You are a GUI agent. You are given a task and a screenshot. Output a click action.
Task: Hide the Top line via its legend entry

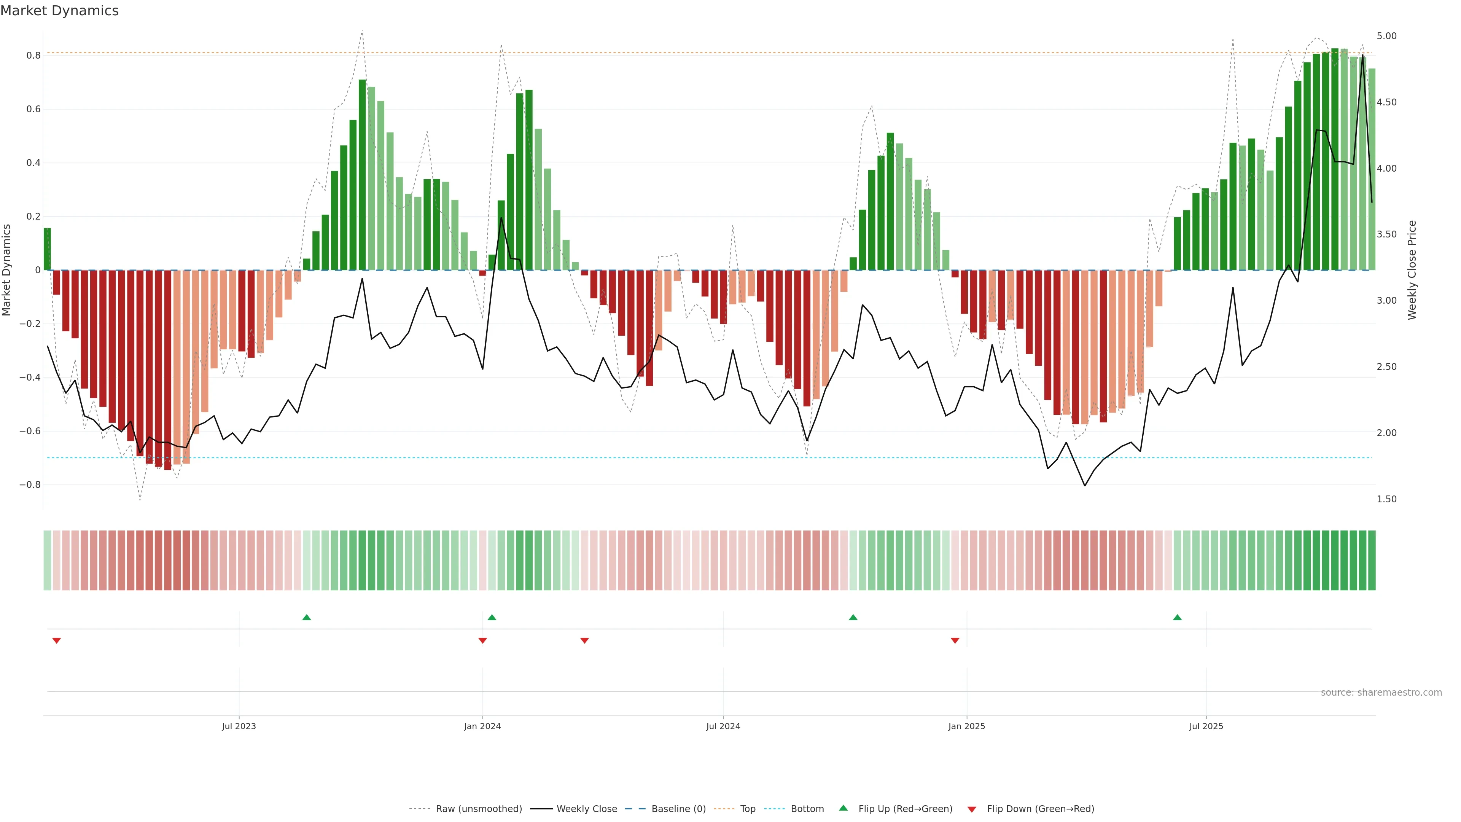[x=748, y=809]
